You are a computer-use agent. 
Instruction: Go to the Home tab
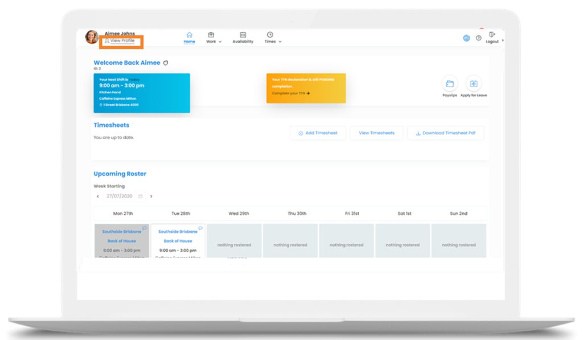coord(189,38)
